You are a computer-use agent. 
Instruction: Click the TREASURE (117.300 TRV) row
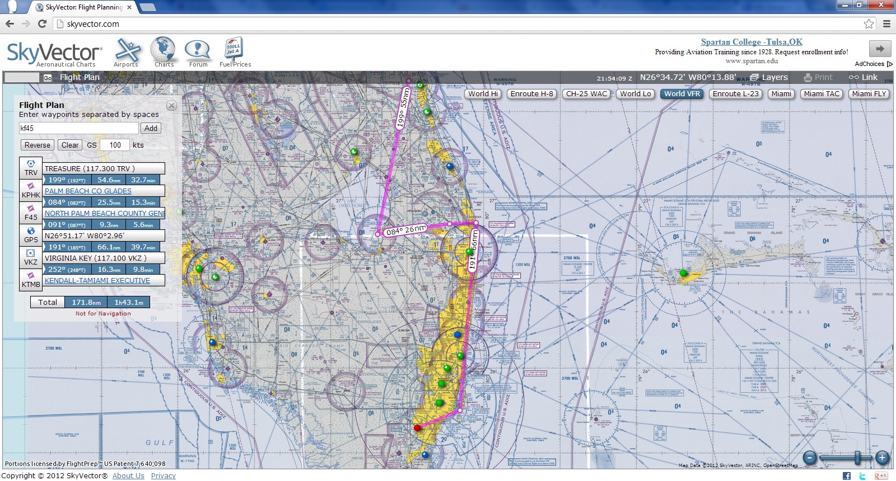pos(104,168)
